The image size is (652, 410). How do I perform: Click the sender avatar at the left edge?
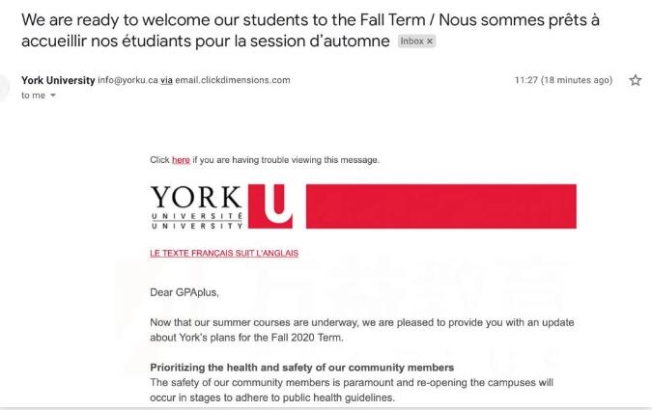pos(3,88)
